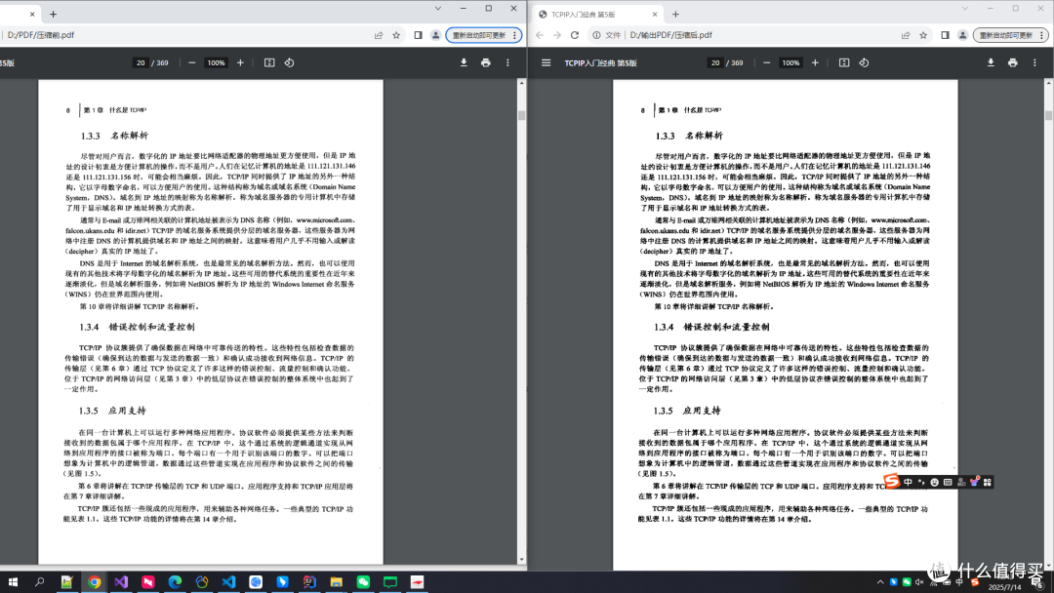
Task: Toggle side panel in left browser window
Action: pyautogui.click(x=418, y=35)
